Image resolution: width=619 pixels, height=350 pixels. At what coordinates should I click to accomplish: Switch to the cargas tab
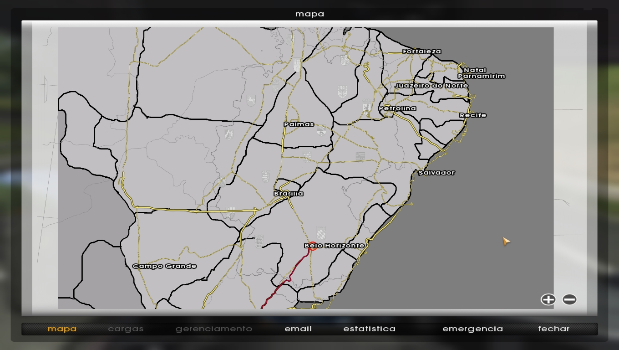coord(126,329)
